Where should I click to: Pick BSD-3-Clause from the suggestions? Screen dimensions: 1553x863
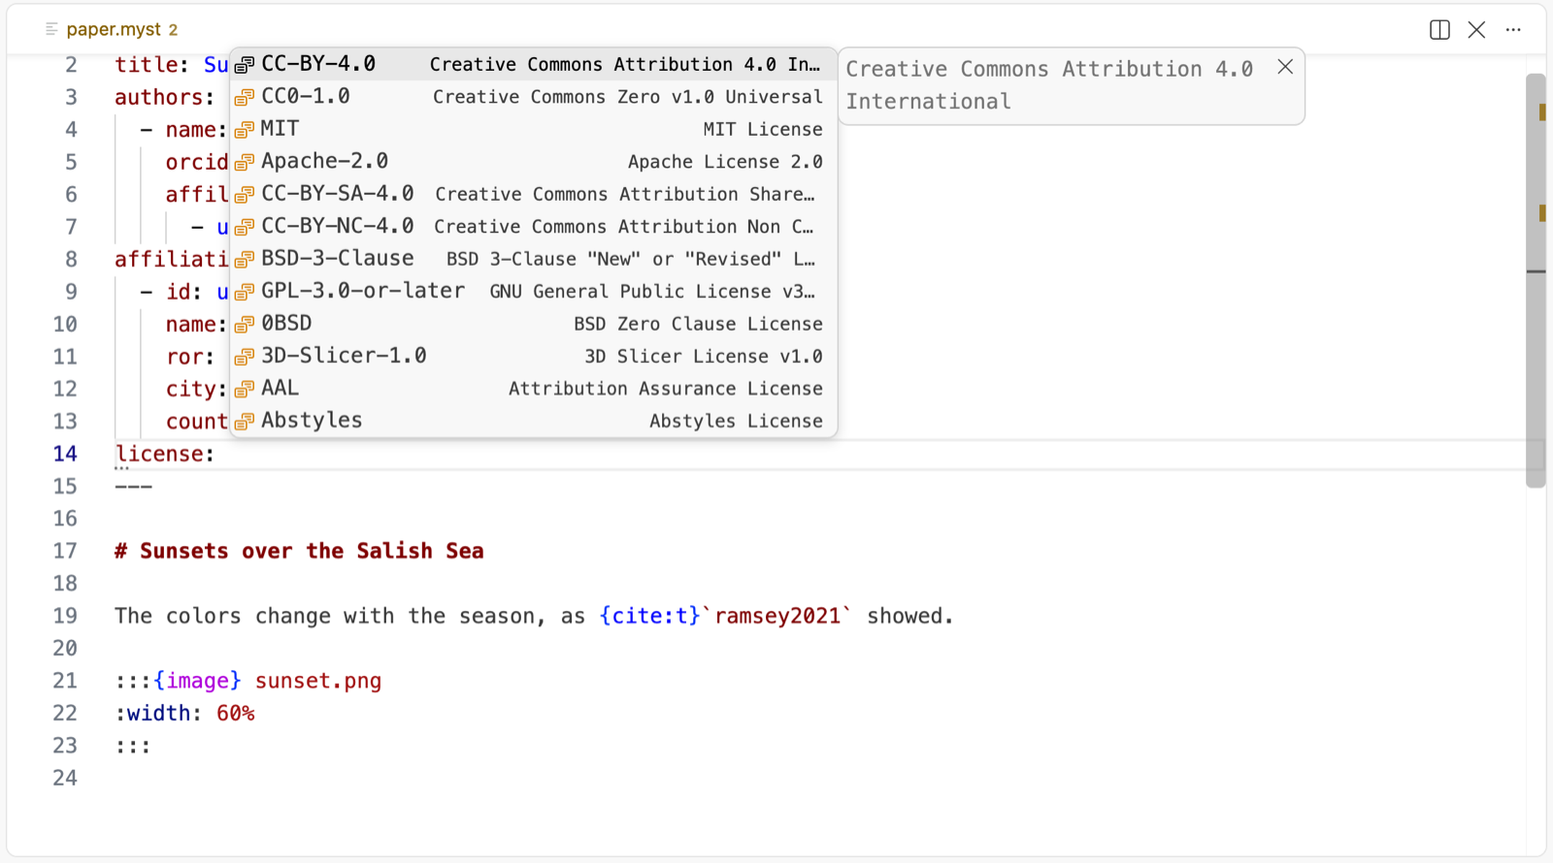533,259
